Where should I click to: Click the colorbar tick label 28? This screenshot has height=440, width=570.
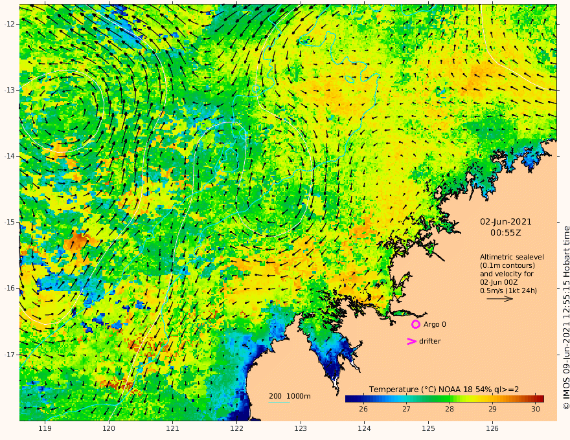(x=450, y=409)
